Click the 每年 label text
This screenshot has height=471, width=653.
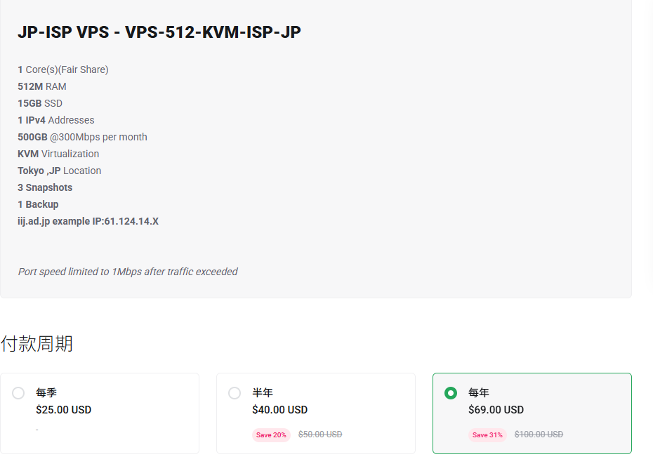coord(478,392)
